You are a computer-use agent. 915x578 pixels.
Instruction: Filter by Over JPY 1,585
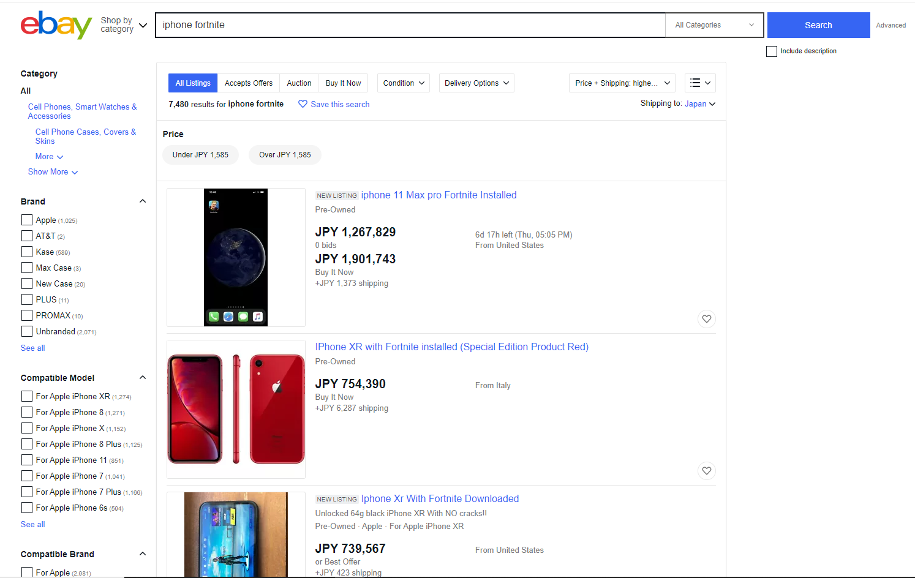coord(285,155)
